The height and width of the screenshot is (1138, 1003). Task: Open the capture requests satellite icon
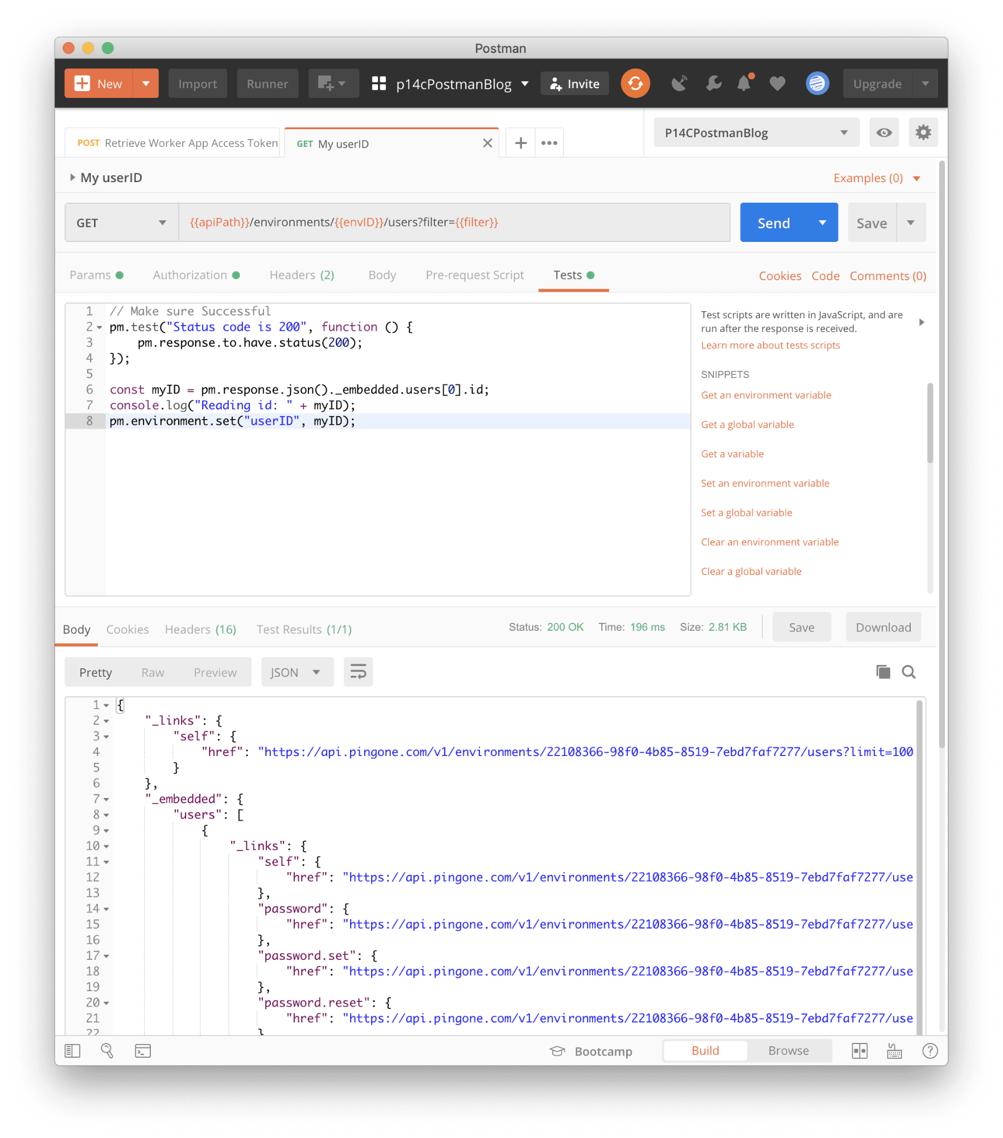pyautogui.click(x=679, y=84)
